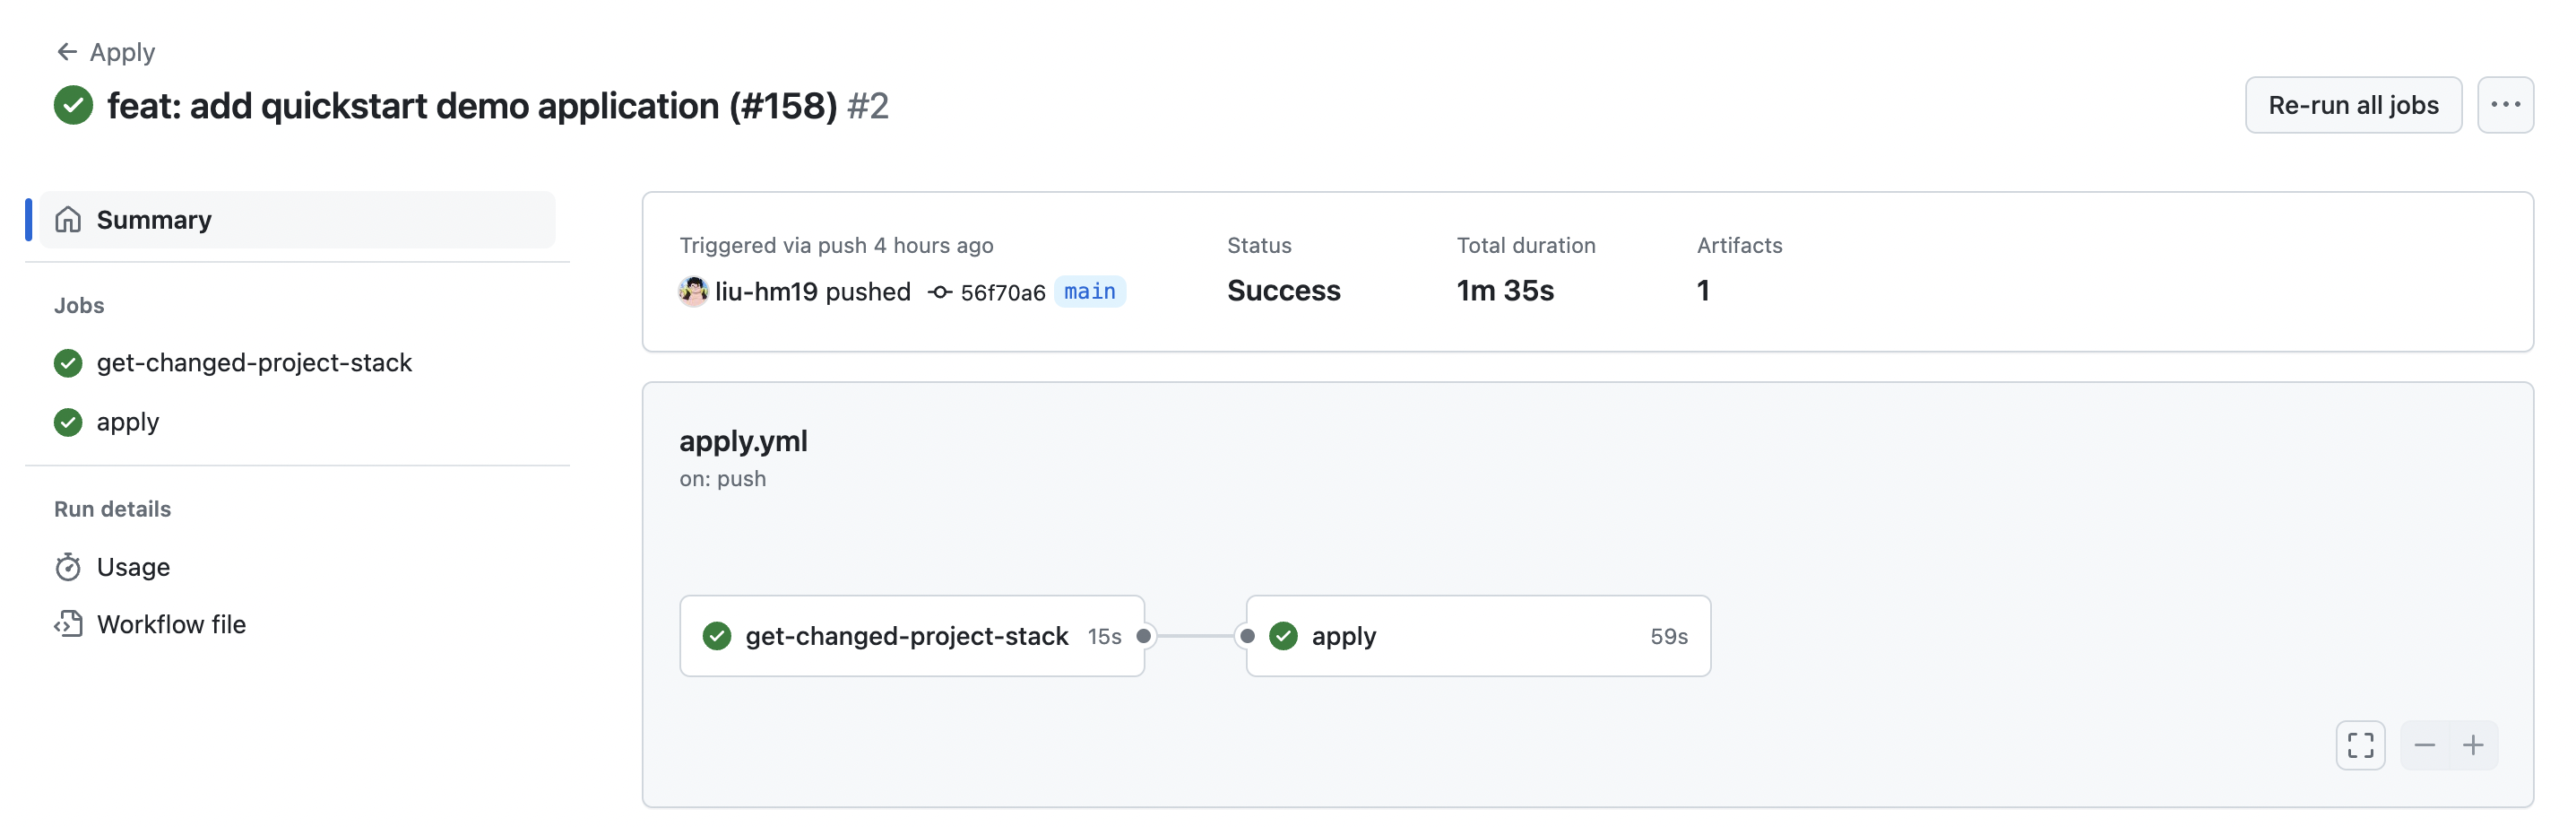Switch to the Summary section
Screen dimensions: 2576x827
coord(154,219)
